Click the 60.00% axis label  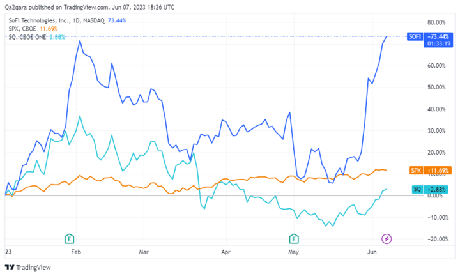coord(436,66)
